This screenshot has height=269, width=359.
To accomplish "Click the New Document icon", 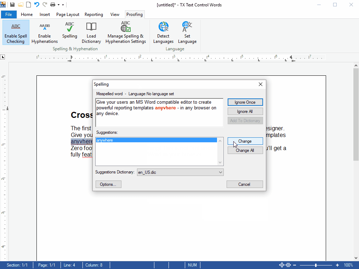I will 28,5.
